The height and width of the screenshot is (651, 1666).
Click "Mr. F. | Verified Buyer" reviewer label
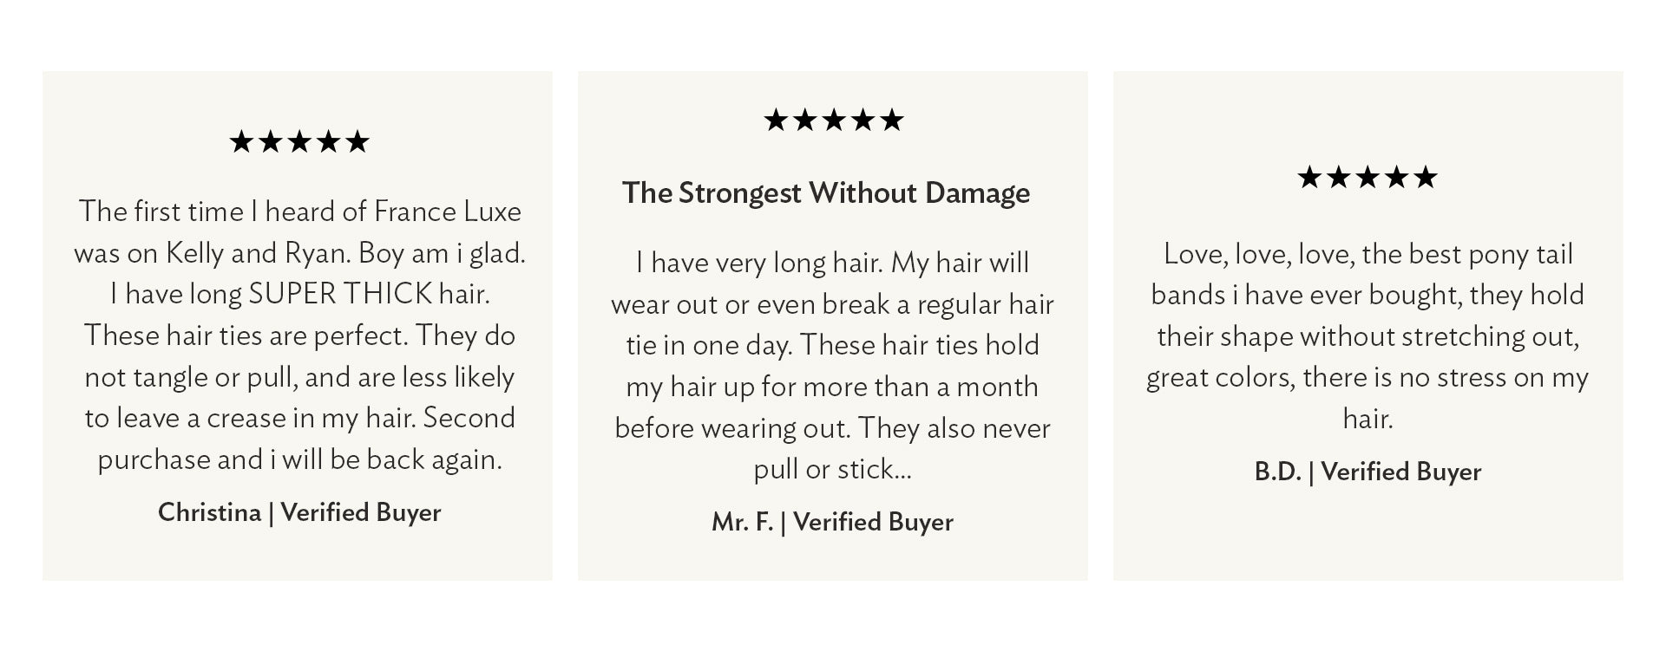coord(832,522)
